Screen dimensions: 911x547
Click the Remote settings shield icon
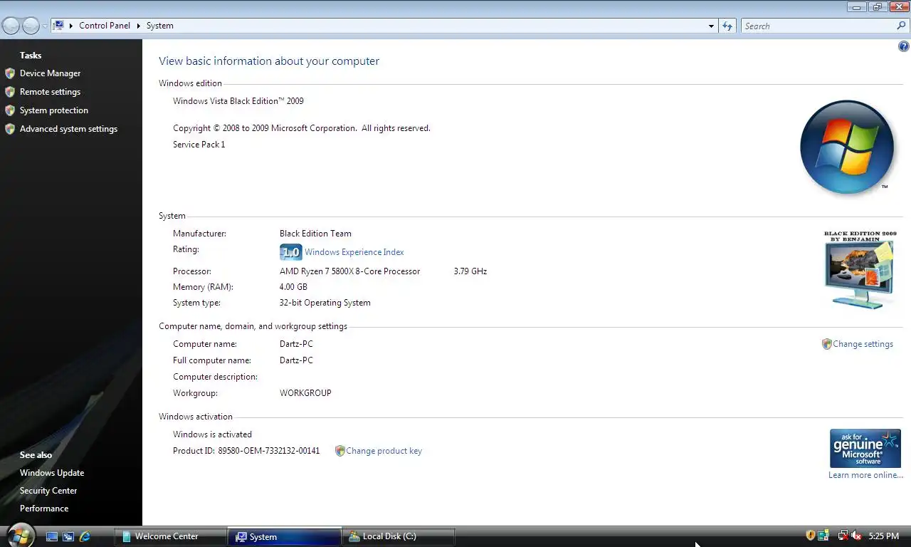[10, 92]
